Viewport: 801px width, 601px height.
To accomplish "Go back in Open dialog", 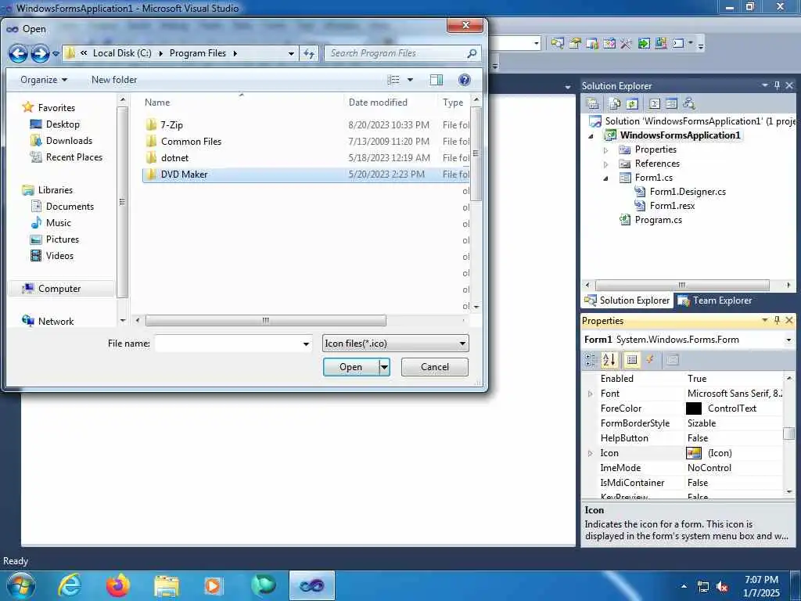I will pyautogui.click(x=19, y=53).
